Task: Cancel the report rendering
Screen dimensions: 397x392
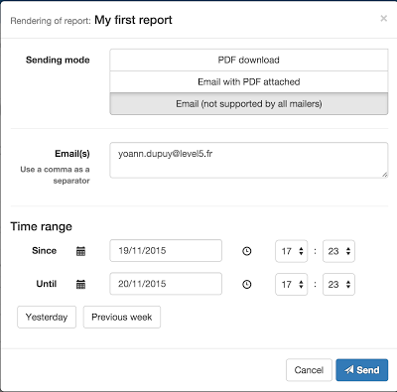Action: coord(309,370)
